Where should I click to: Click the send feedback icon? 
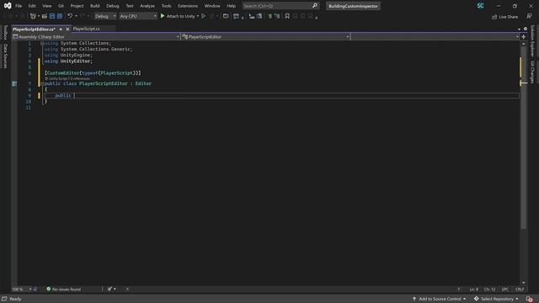[x=529, y=17]
